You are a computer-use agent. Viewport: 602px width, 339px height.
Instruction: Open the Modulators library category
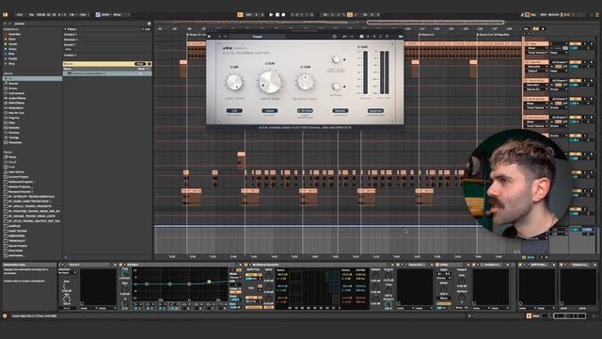point(16,108)
